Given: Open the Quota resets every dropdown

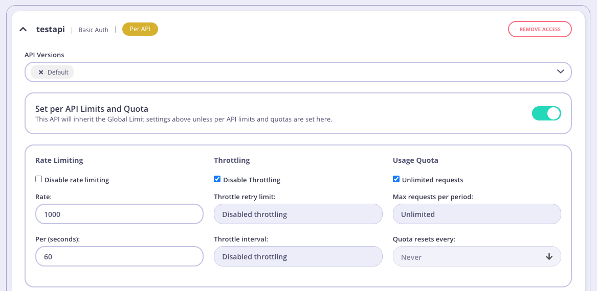Looking at the screenshot, I should [476, 256].
